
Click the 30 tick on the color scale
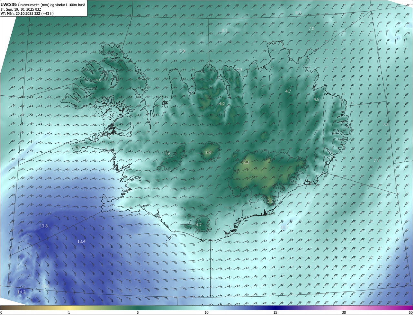pos(344,312)
